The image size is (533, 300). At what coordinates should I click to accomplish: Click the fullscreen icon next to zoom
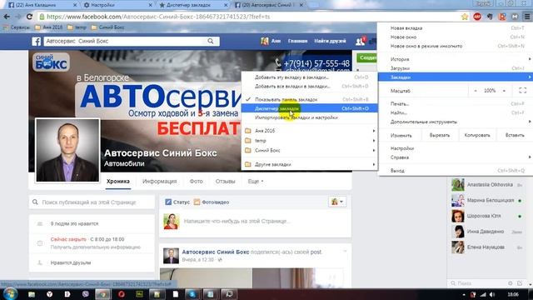[x=522, y=91]
